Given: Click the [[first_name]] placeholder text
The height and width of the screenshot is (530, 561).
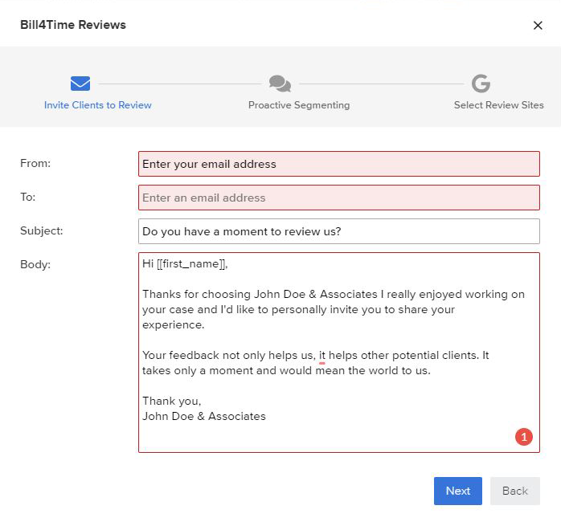Looking at the screenshot, I should point(191,264).
